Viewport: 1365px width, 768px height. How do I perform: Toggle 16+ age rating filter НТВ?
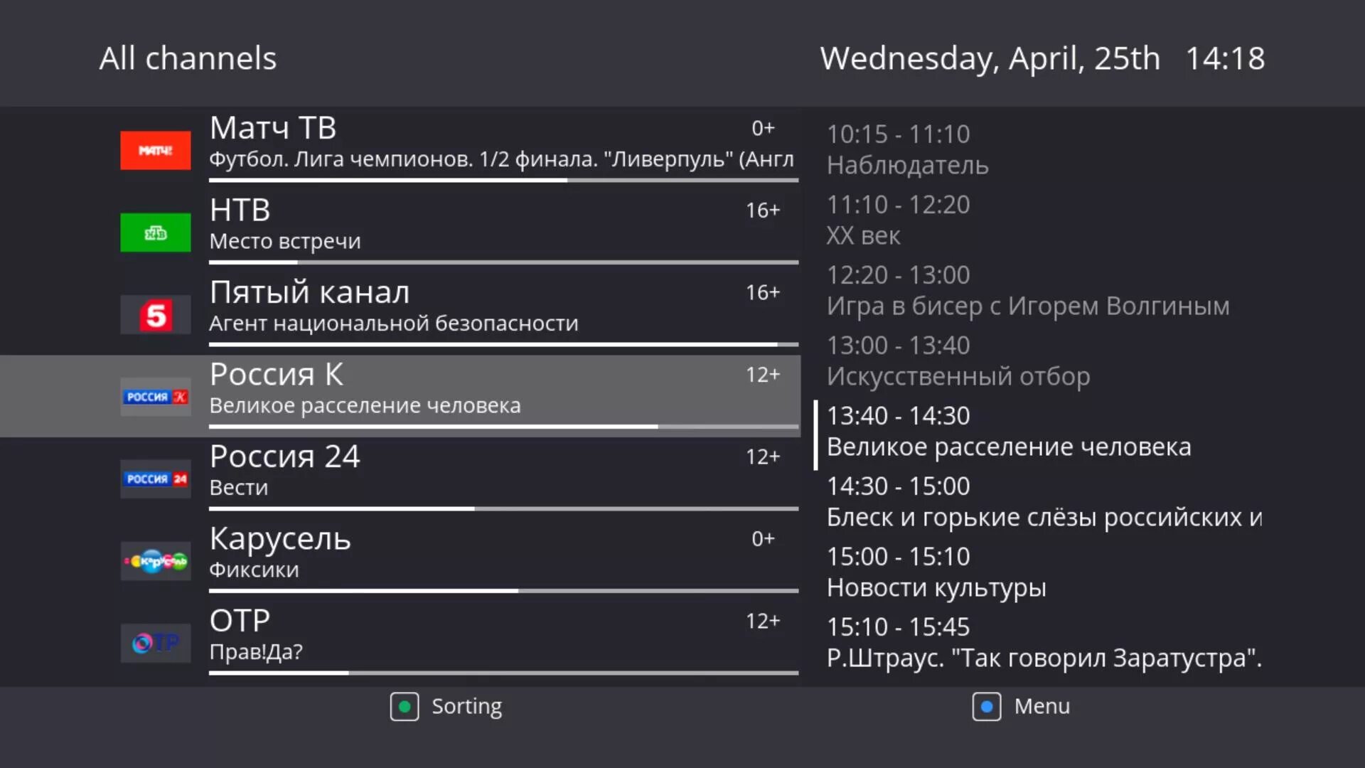point(764,210)
